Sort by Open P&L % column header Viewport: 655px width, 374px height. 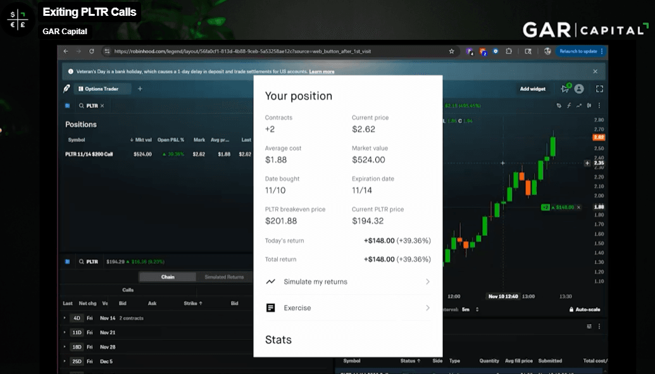pos(171,140)
